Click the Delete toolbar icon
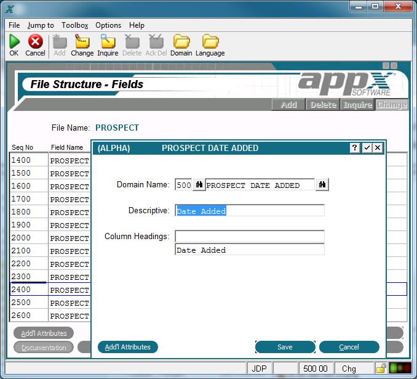Viewport: 417px width, 379px height. click(132, 41)
